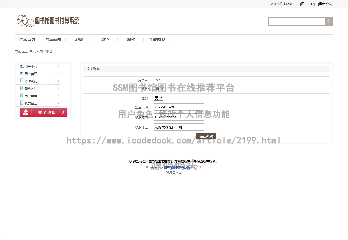Open 修改密码 in the sidebar
The width and height of the screenshot is (348, 240).
[x=31, y=81]
